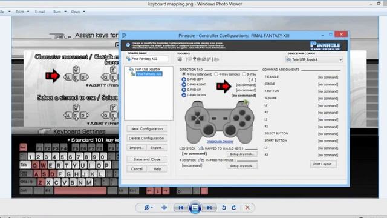Click [no command] for CIRCLE
The image size is (387, 218).
coord(328,84)
